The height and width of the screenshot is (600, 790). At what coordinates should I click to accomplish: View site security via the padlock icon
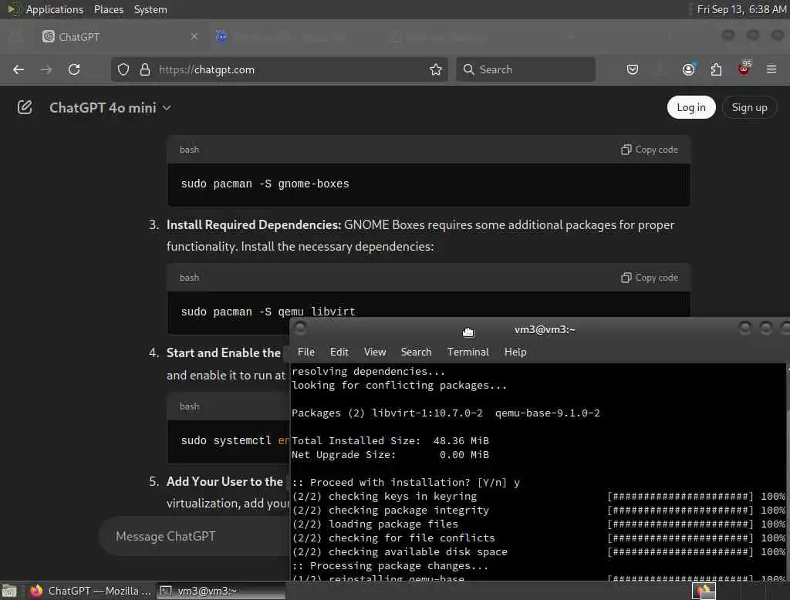pos(145,69)
